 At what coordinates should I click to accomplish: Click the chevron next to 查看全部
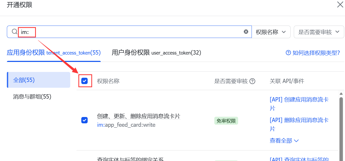(x=296, y=141)
